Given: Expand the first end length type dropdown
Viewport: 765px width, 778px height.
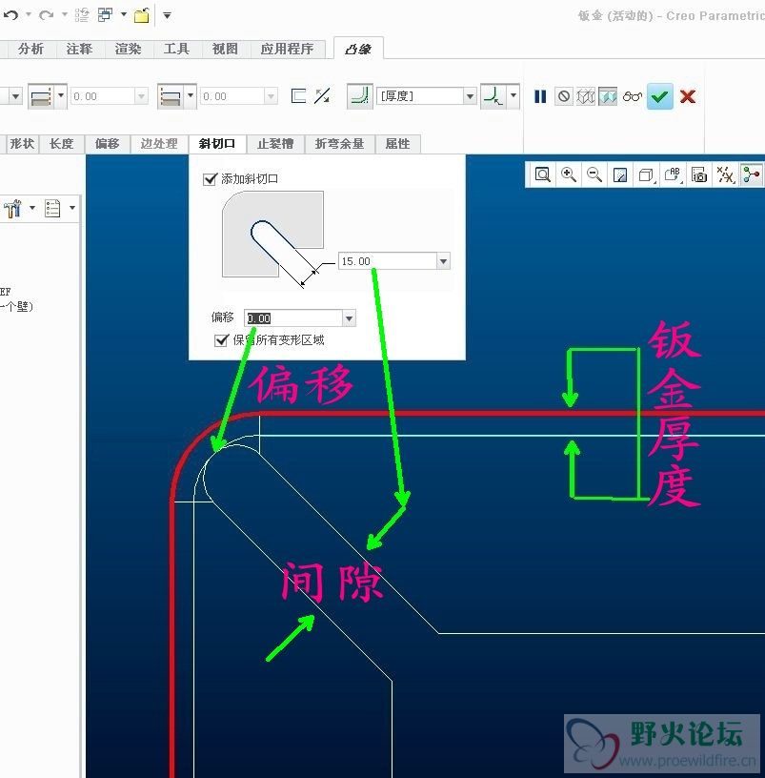Looking at the screenshot, I should (x=61, y=94).
